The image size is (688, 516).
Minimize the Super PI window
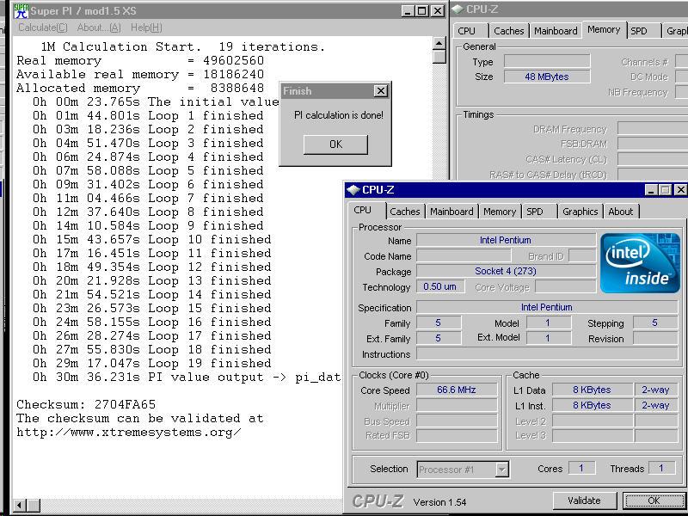pyautogui.click(x=408, y=11)
